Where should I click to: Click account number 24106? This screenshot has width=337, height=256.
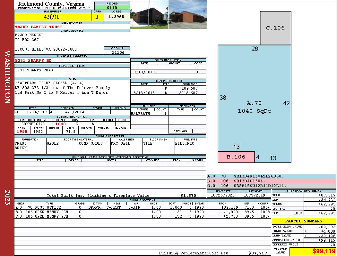point(118,52)
